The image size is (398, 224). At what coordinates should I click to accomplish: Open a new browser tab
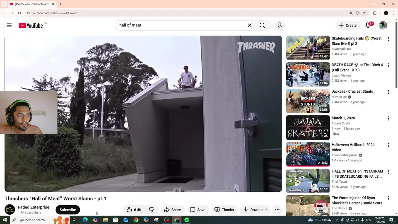[x=61, y=4]
